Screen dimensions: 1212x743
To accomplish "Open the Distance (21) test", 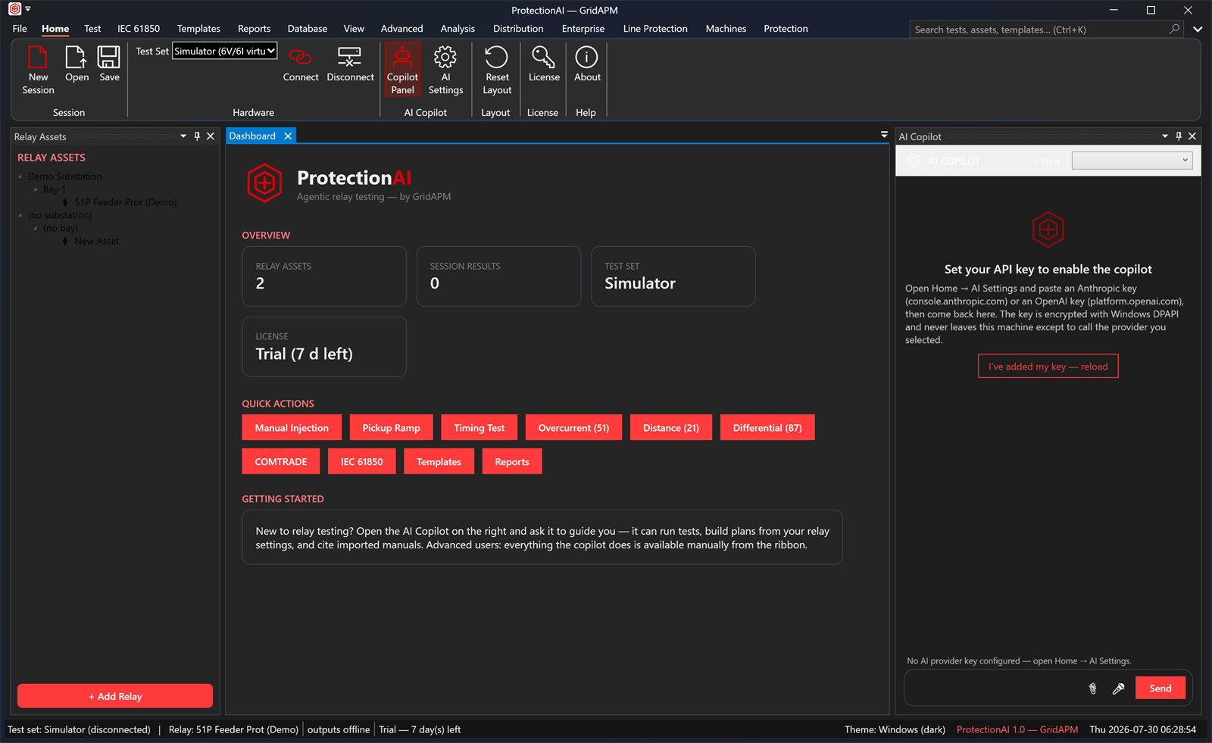I will click(671, 428).
